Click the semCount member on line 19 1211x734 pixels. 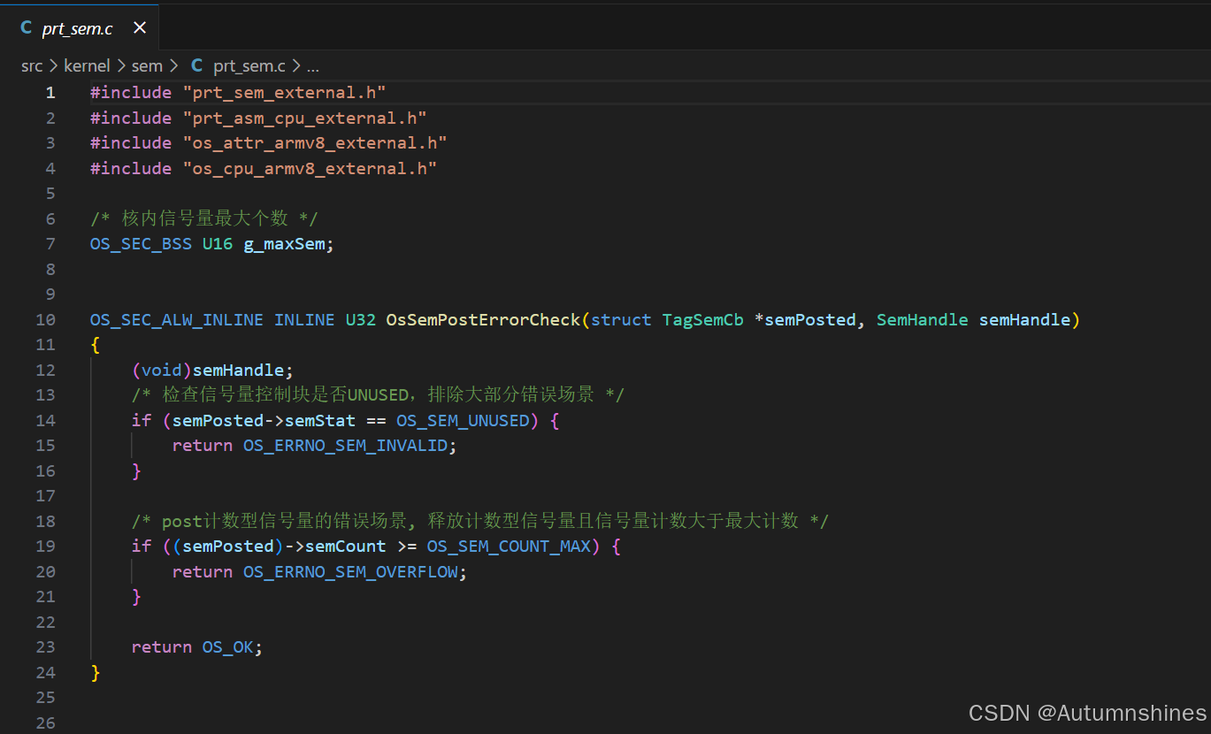(x=345, y=547)
